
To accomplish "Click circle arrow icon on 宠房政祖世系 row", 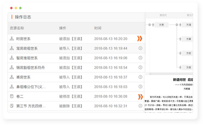I will click(140, 48).
